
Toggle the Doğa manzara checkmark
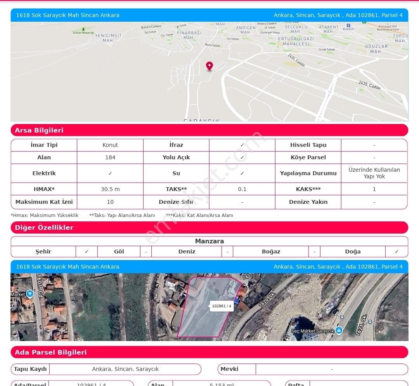click(396, 251)
